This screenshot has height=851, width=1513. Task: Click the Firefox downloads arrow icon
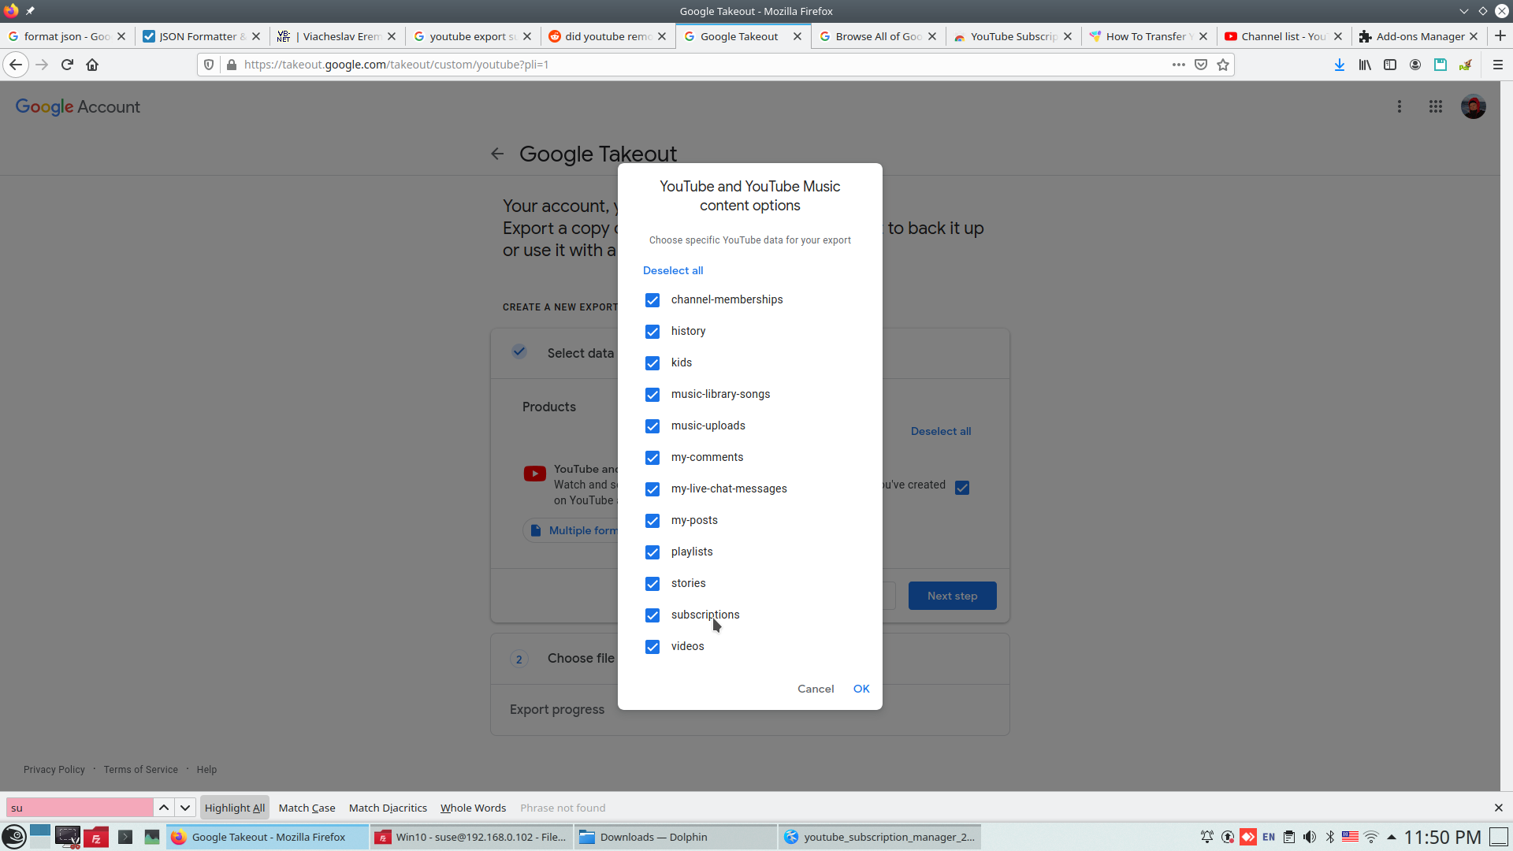pos(1340,65)
